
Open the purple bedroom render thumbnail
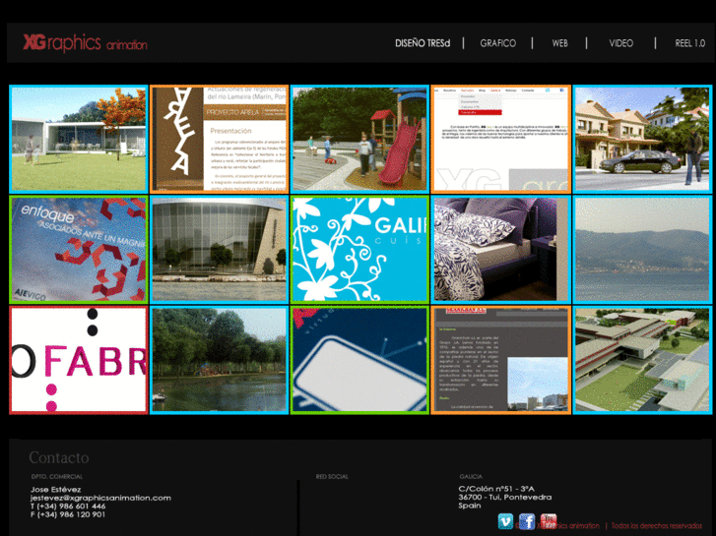(x=501, y=250)
